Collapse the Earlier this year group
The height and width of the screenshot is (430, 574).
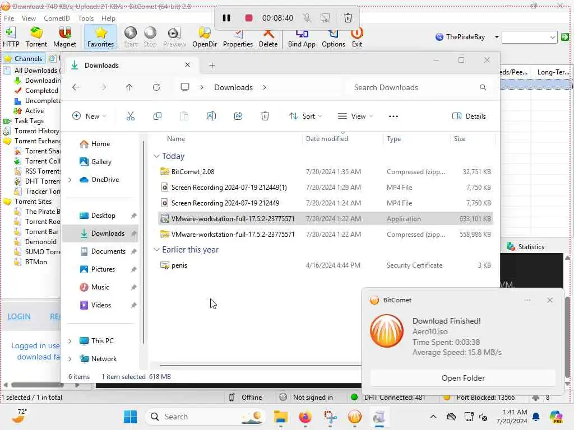[x=156, y=249]
